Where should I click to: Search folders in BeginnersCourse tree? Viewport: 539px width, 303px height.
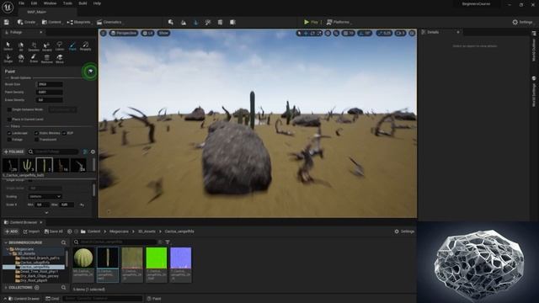(64, 242)
